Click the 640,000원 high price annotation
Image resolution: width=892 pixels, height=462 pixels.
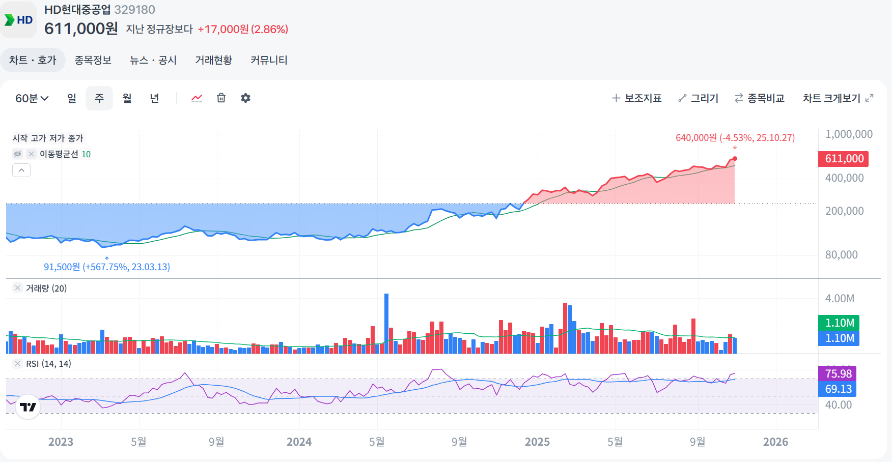tap(735, 138)
